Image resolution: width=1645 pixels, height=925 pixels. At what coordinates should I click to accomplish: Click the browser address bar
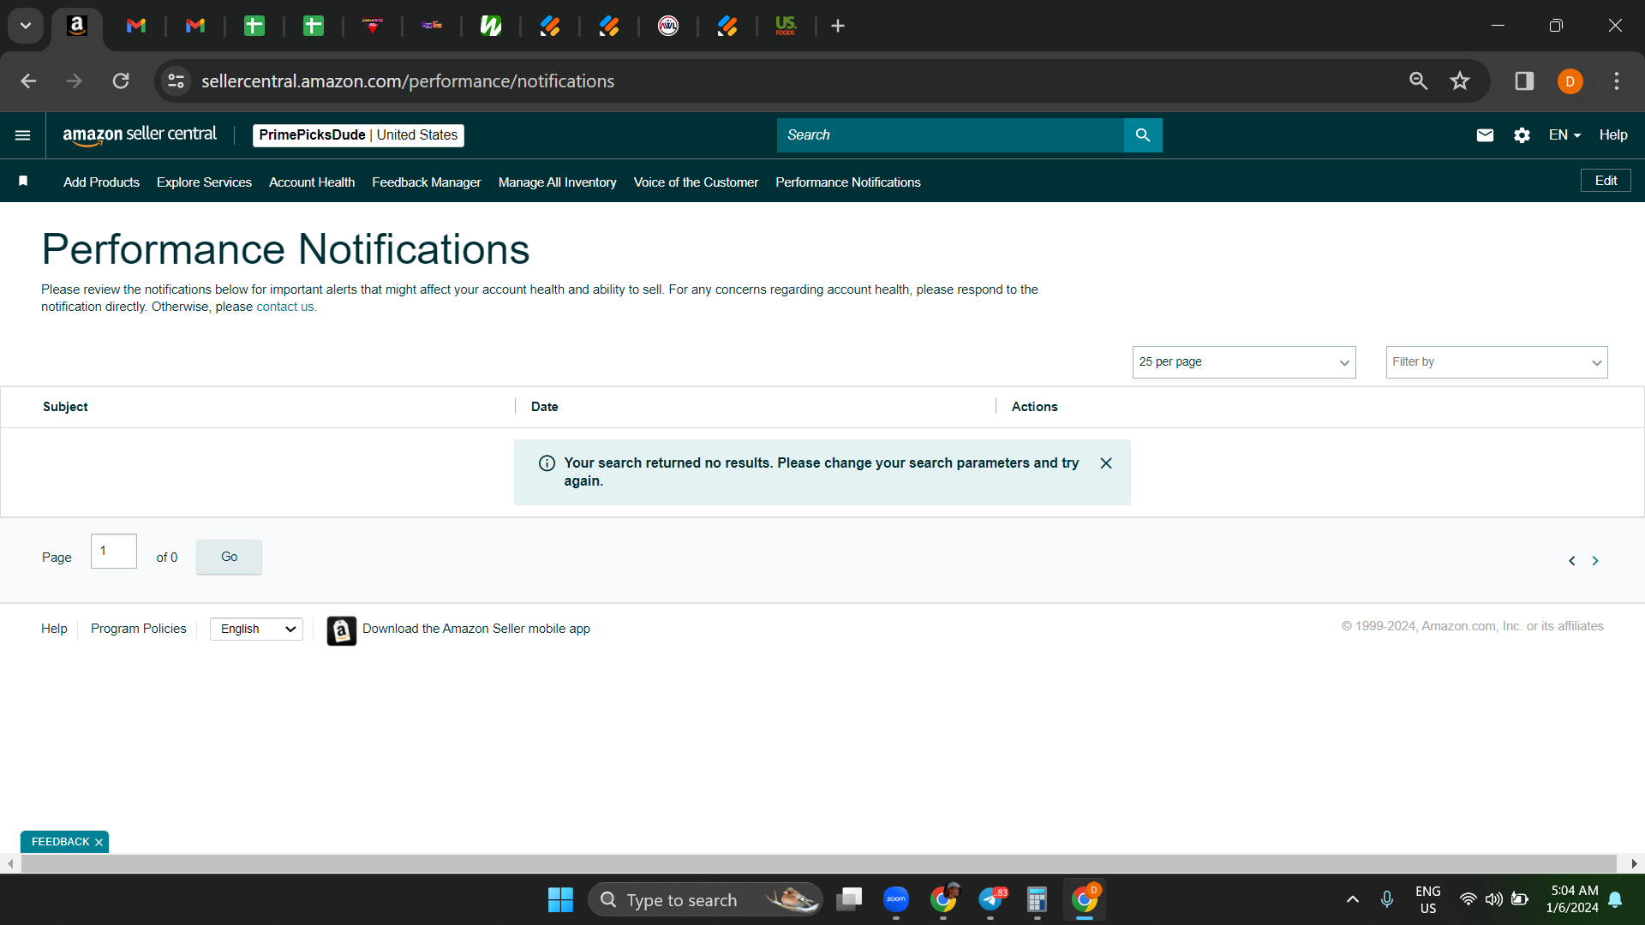click(x=797, y=81)
